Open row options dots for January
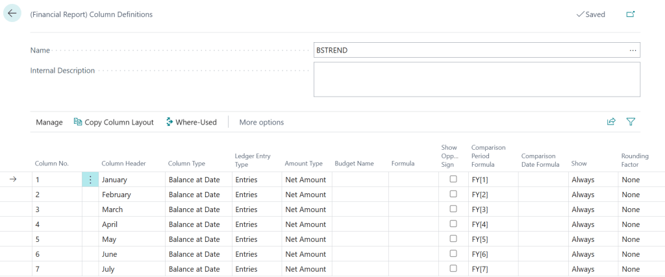The width and height of the screenshot is (665, 277). point(90,180)
